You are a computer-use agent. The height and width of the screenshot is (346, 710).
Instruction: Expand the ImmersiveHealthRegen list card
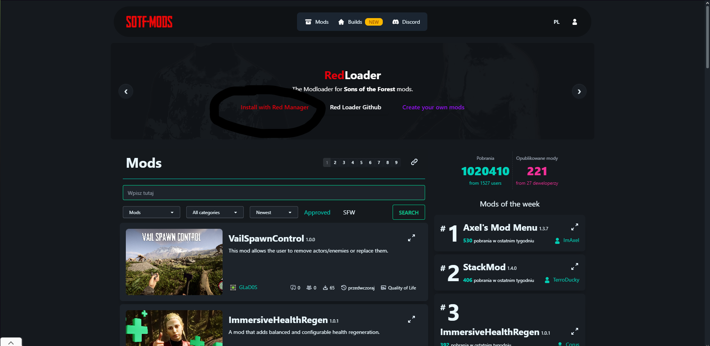tap(411, 319)
